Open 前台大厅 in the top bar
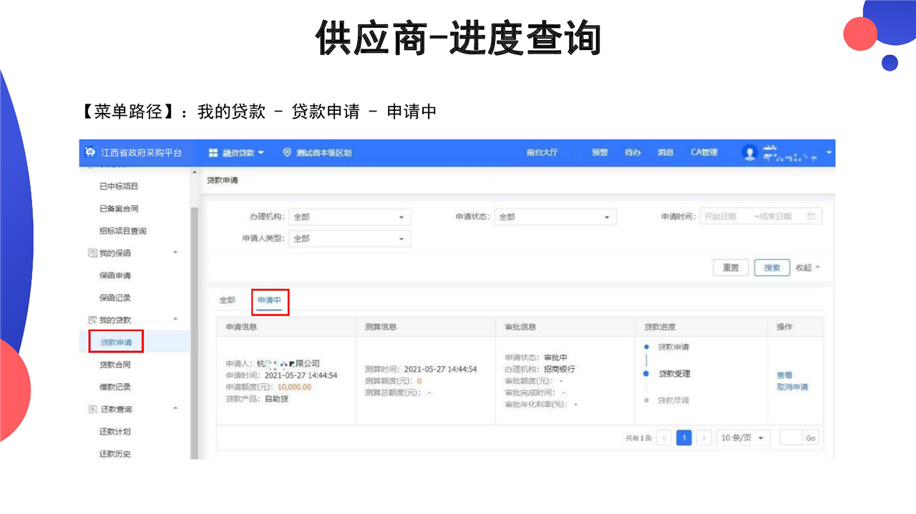Image resolution: width=916 pixels, height=514 pixels. (x=542, y=153)
